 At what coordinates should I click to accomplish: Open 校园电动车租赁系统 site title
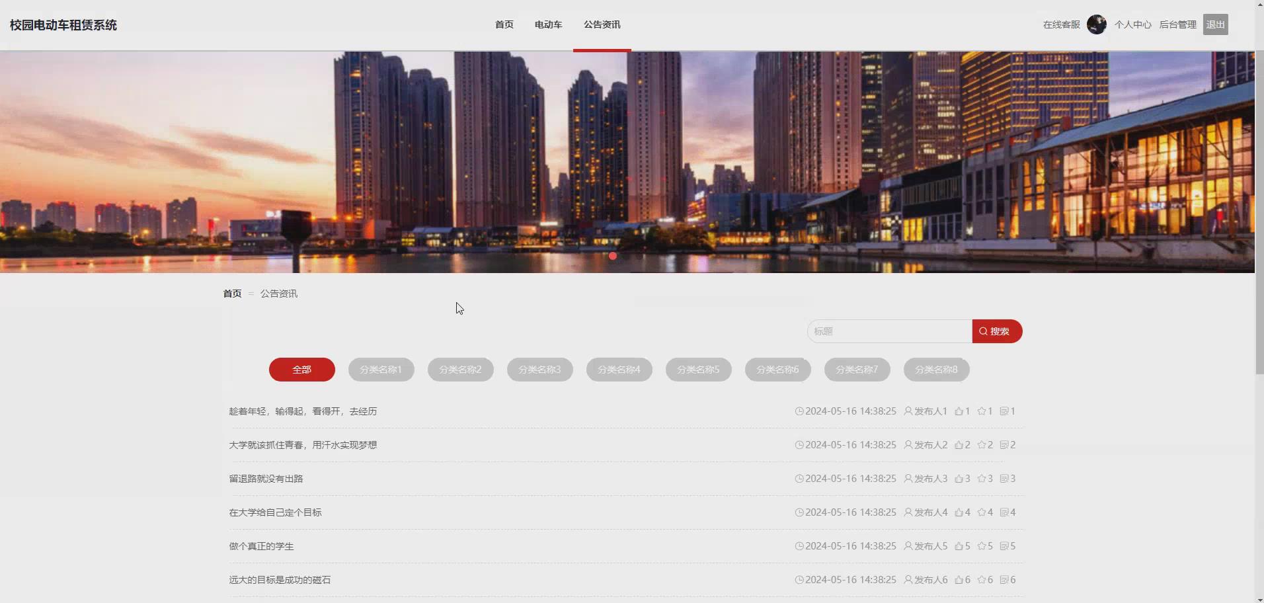[x=63, y=25]
